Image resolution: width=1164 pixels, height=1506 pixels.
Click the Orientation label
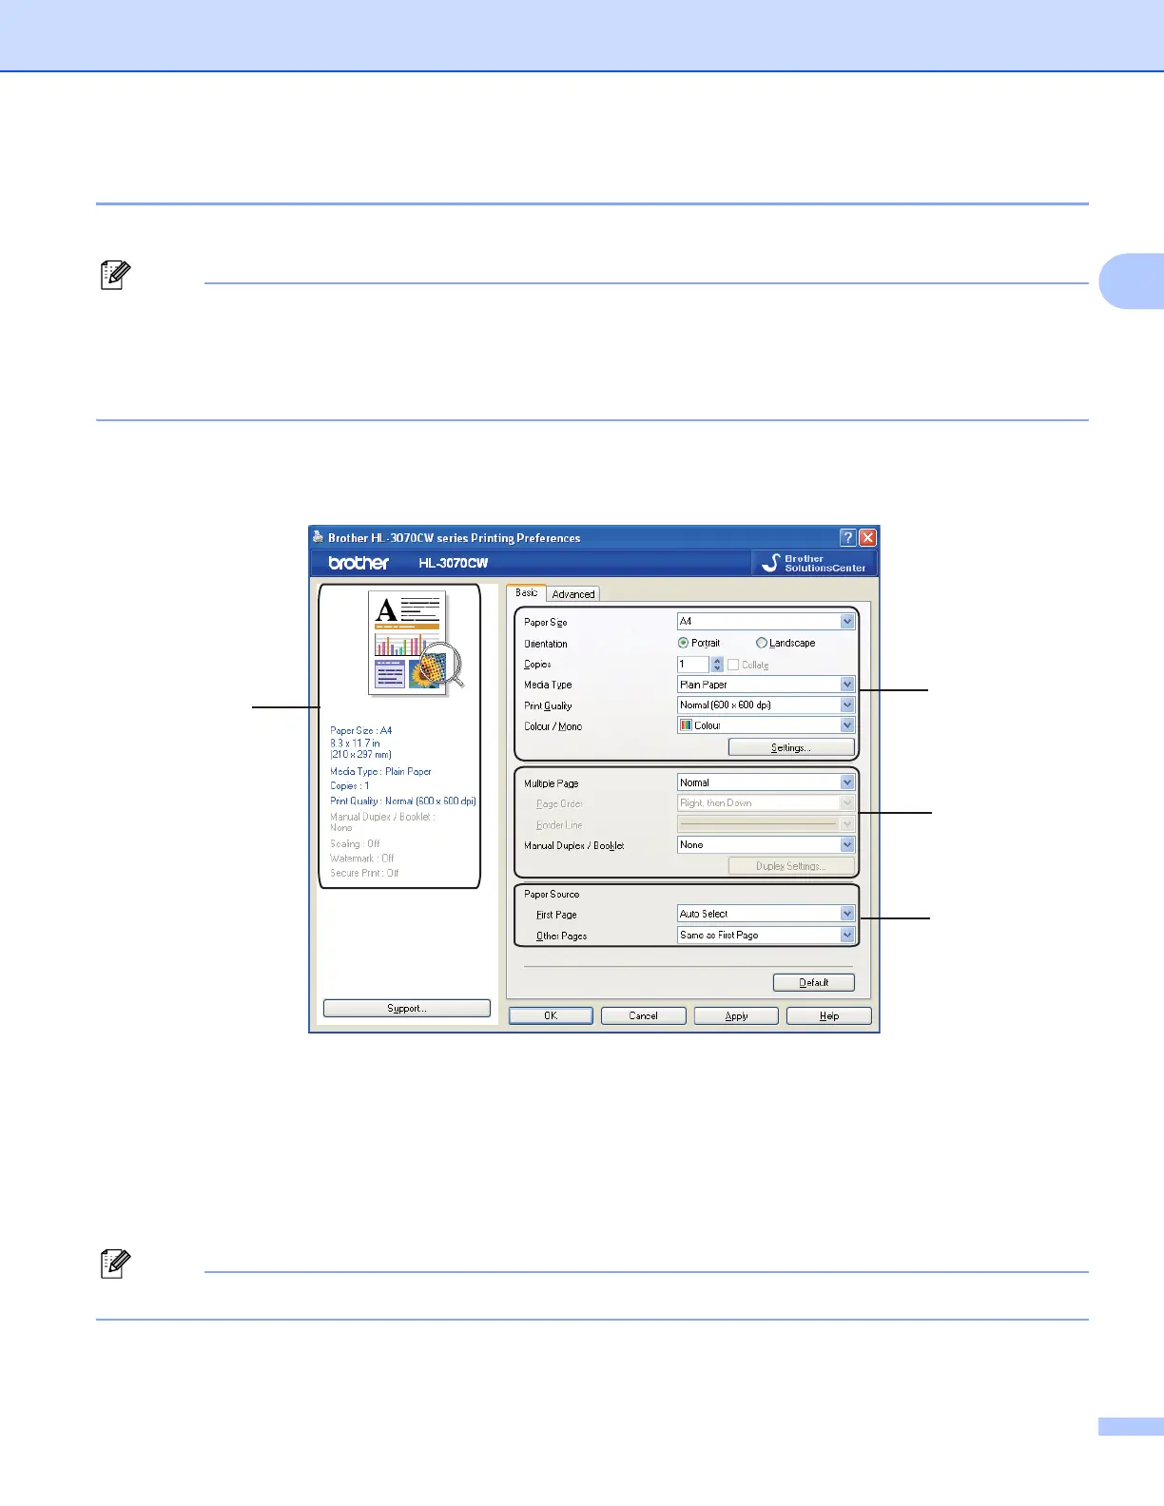[546, 644]
